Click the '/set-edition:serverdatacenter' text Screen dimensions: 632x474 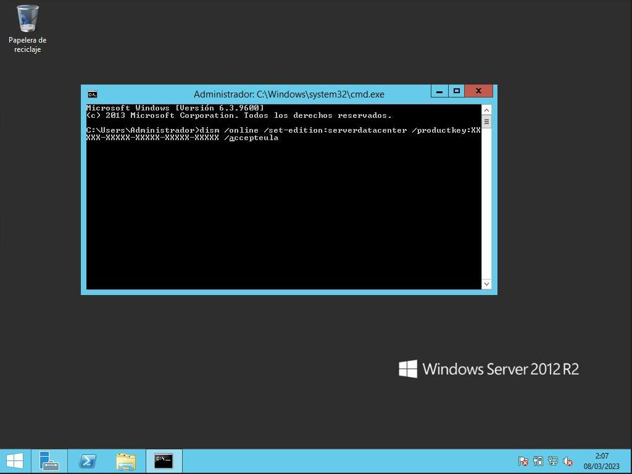pyautogui.click(x=335, y=130)
